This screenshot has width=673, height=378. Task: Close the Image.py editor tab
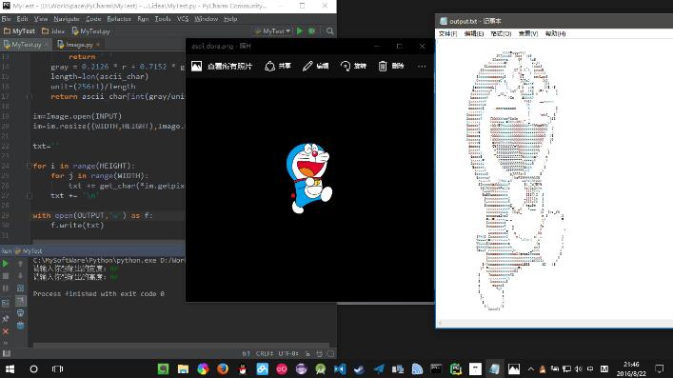point(98,44)
